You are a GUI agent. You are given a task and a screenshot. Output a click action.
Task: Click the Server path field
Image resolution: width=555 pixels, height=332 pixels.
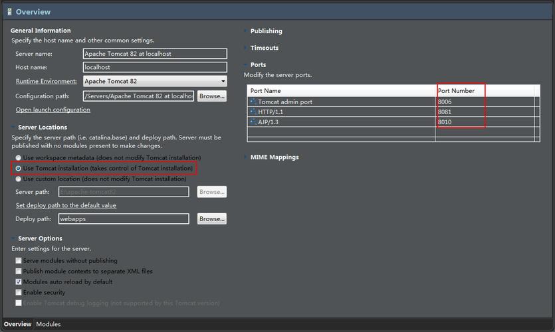pyautogui.click(x=124, y=192)
